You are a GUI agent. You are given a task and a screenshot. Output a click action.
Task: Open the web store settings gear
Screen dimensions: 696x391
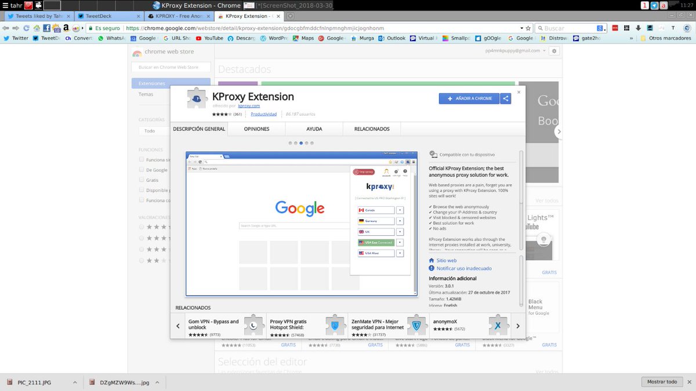point(554,51)
